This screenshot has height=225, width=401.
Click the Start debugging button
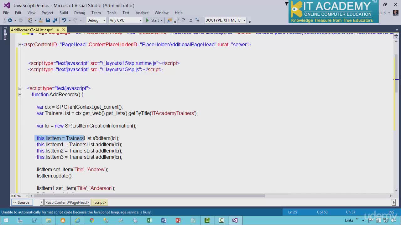point(152,20)
